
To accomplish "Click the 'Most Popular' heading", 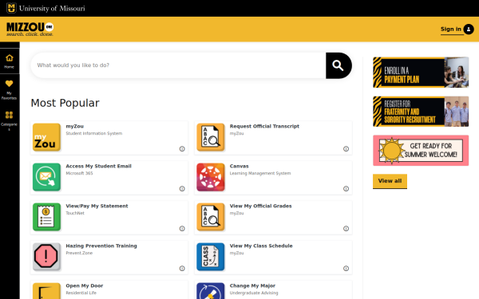I will (x=65, y=103).
